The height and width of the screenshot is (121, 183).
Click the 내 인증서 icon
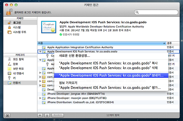pyautogui.click(x=9, y=73)
